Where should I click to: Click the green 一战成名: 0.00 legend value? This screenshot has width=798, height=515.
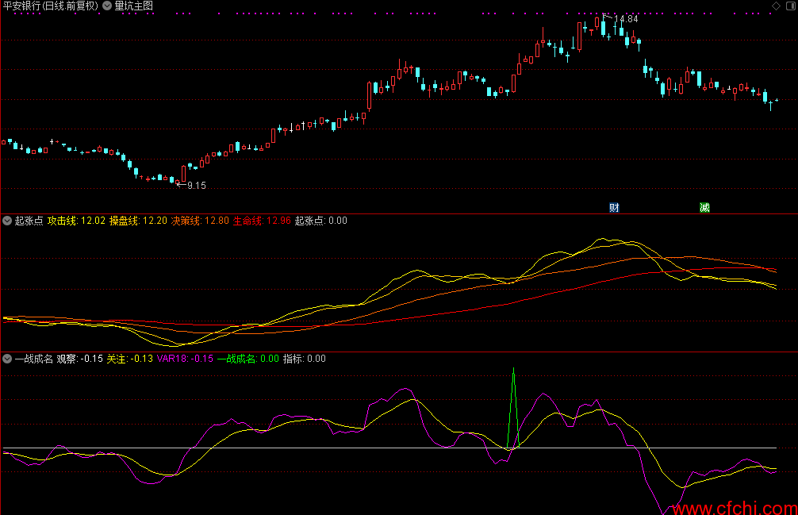click(x=248, y=359)
